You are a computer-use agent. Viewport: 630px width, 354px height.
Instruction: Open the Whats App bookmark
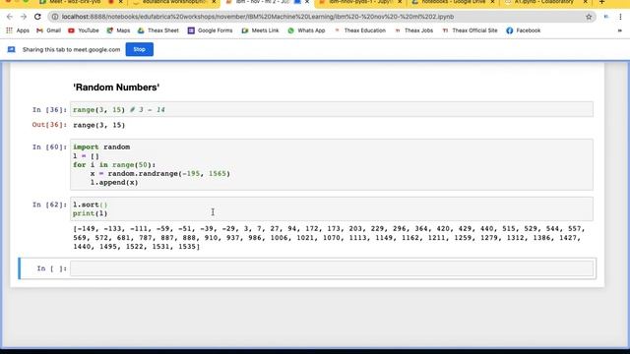pos(306,30)
